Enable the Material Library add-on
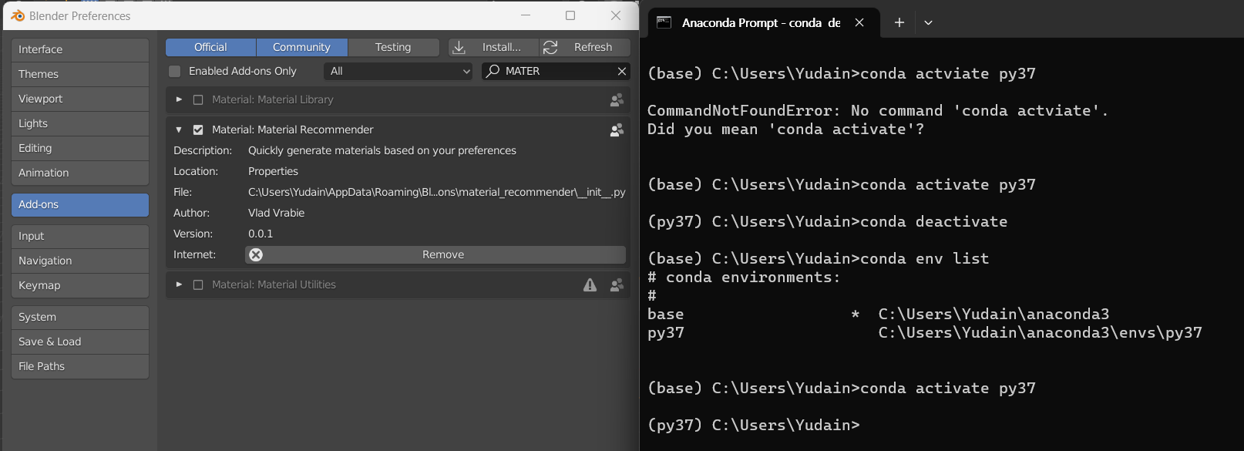Image resolution: width=1244 pixels, height=451 pixels. tap(198, 99)
